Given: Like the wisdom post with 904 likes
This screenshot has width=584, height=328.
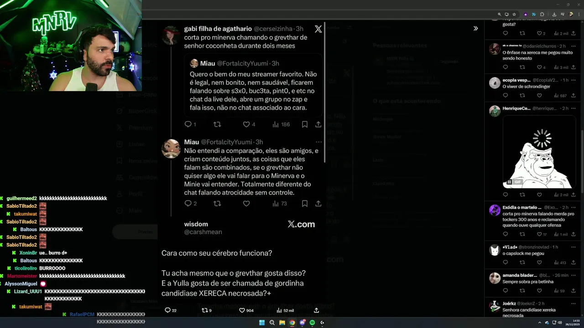Looking at the screenshot, I should pos(242,310).
